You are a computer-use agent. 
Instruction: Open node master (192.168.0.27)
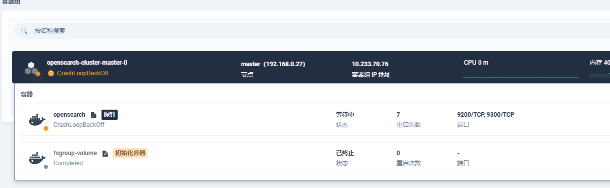coord(273,64)
